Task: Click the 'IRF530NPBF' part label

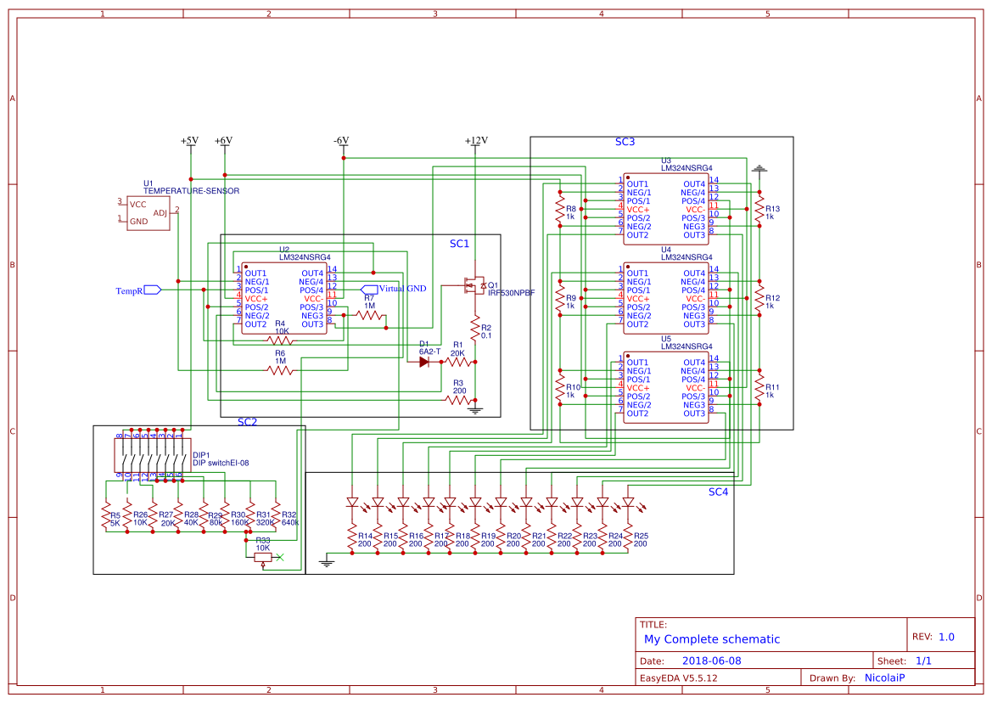Action: (511, 293)
